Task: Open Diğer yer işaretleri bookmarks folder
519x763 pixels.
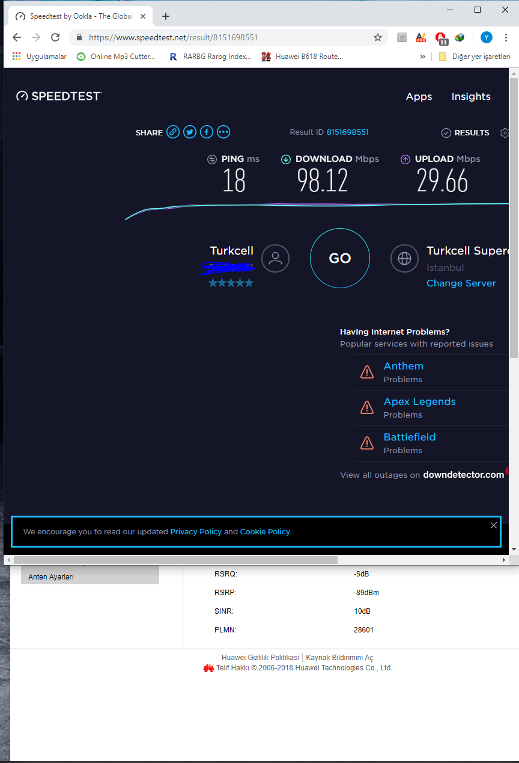Action: click(x=475, y=57)
